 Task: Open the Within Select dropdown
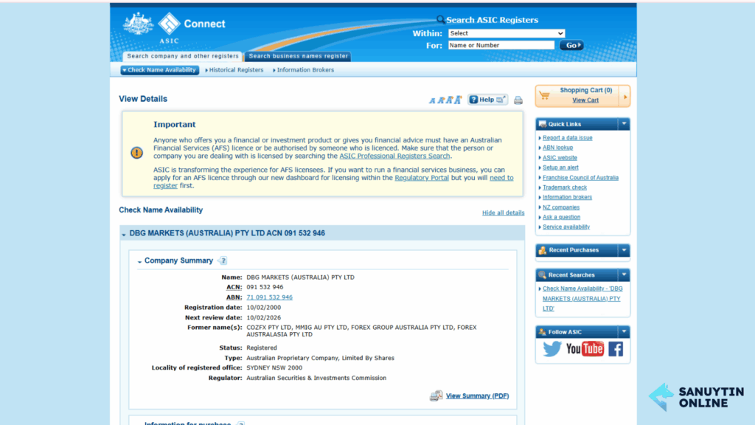[506, 33]
